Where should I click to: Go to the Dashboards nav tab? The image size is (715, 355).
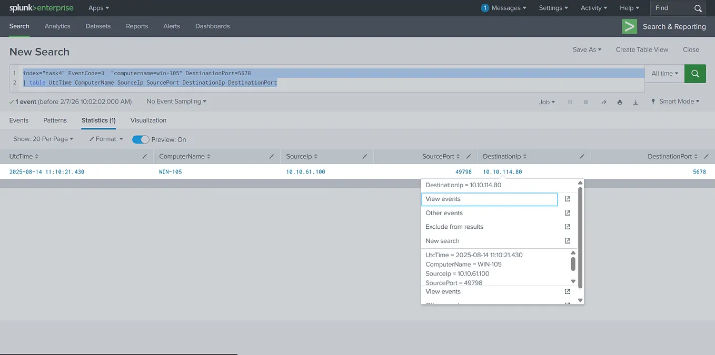tap(212, 26)
